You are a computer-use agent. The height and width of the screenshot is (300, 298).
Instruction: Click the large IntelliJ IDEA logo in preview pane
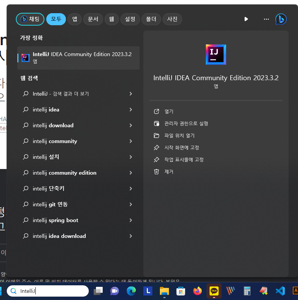[x=216, y=55]
